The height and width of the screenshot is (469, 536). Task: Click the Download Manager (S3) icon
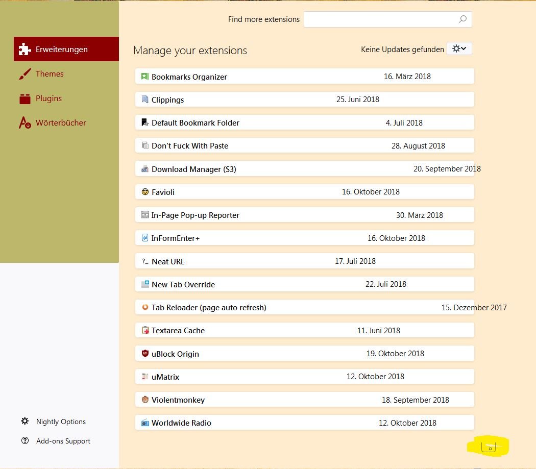[145, 169]
